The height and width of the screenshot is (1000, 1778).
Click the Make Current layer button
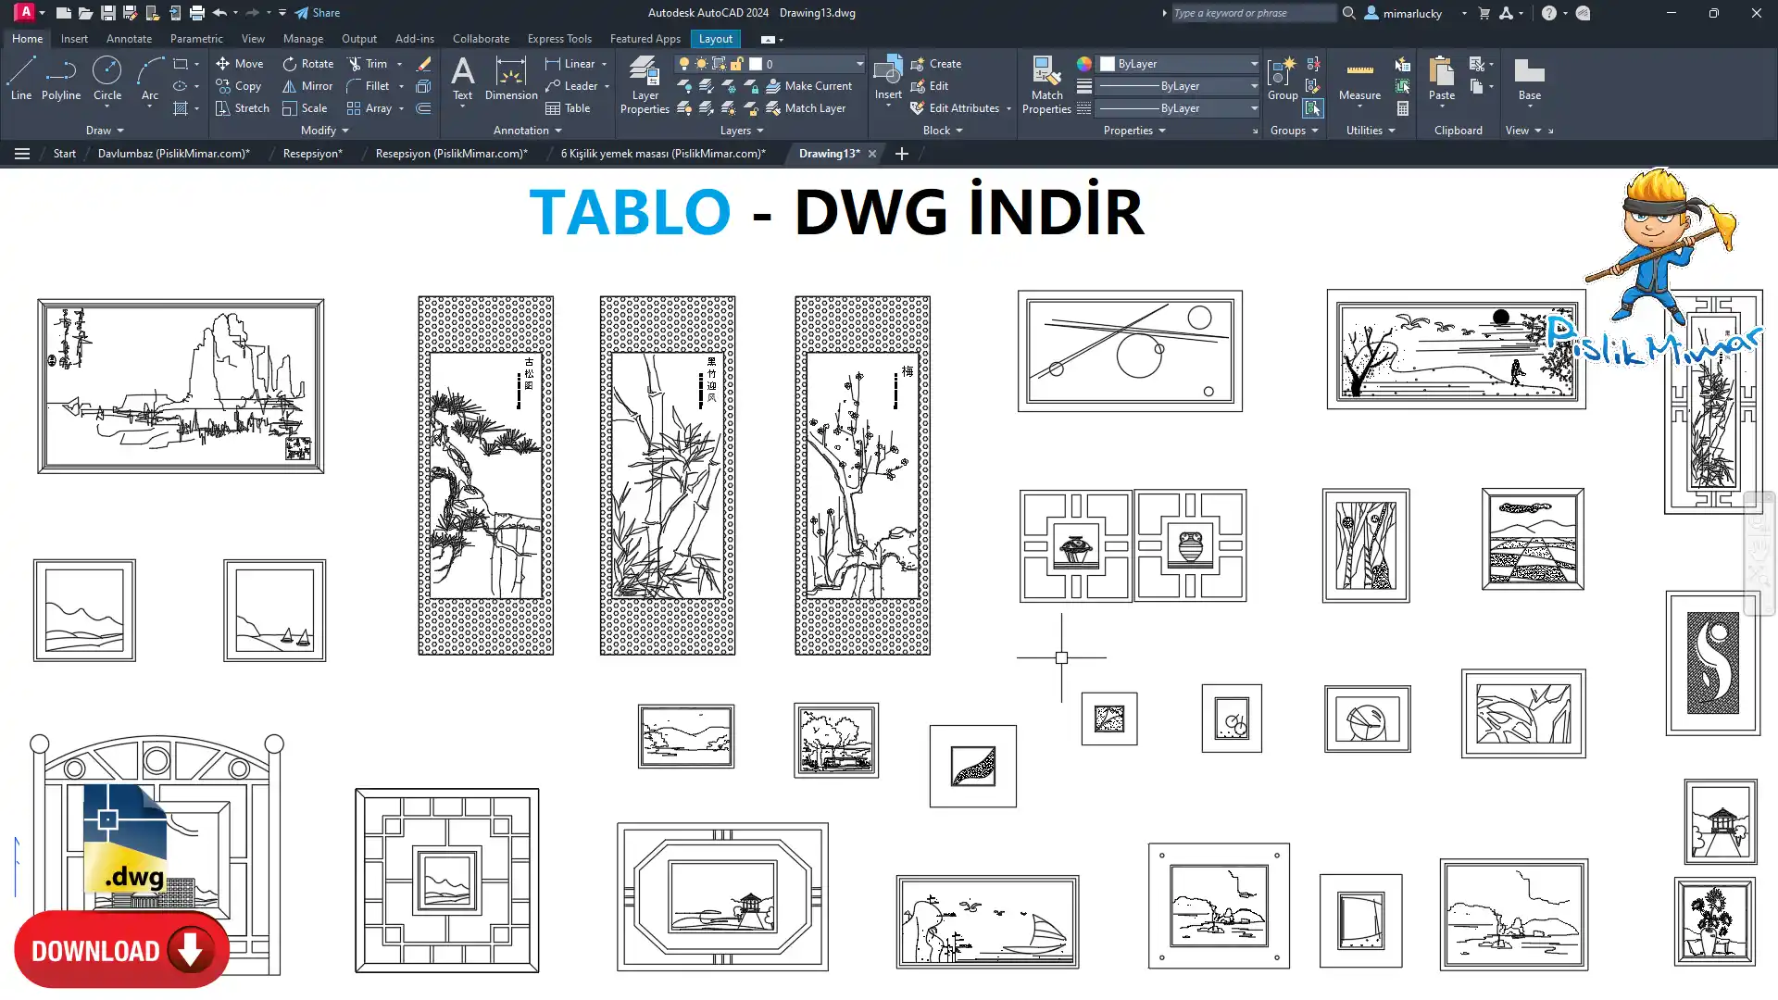tap(808, 86)
